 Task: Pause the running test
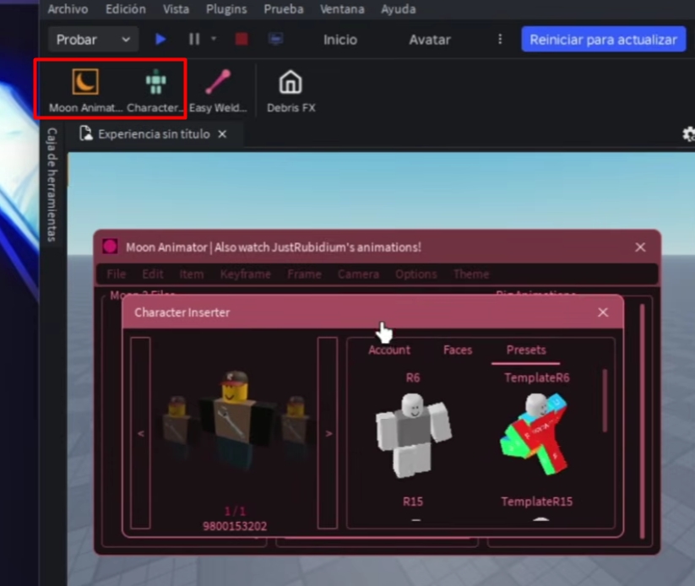(194, 40)
